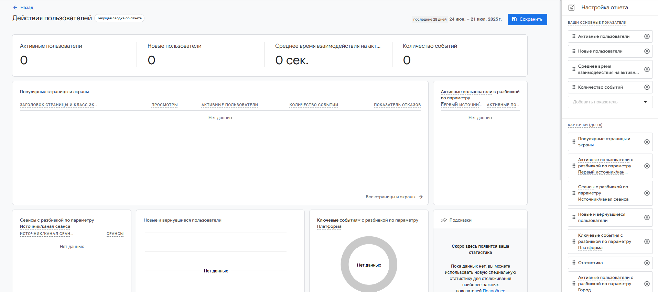658x292 pixels.
Task: Grab drag handle of Новые и вернувшиеся card
Action: coord(574,217)
